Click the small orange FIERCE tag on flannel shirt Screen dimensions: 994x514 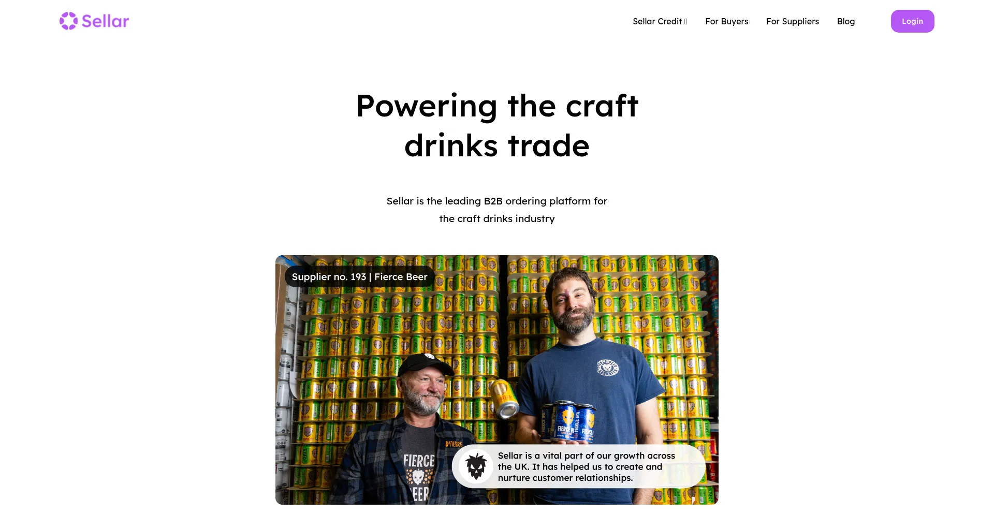point(454,444)
